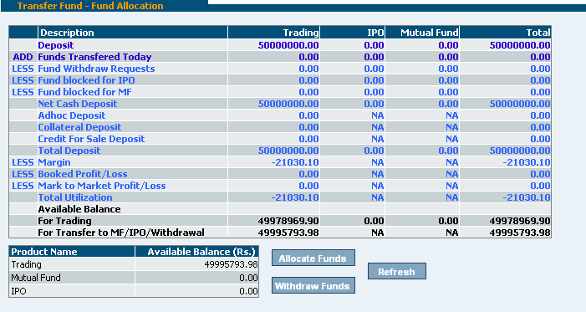
Task: Click the Mutual Fund column header
Action: tap(430, 33)
